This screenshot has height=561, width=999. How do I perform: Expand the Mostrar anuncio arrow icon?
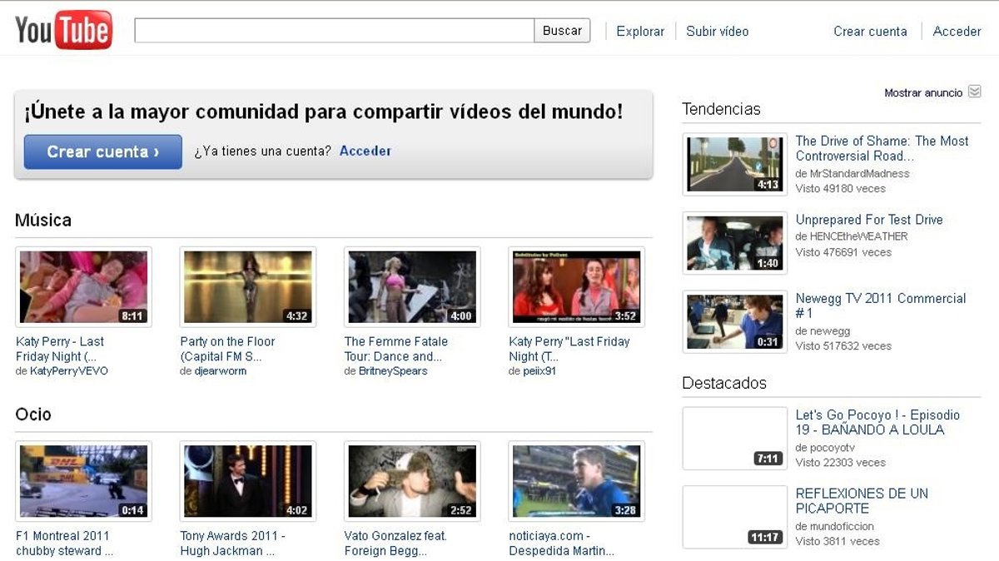975,92
